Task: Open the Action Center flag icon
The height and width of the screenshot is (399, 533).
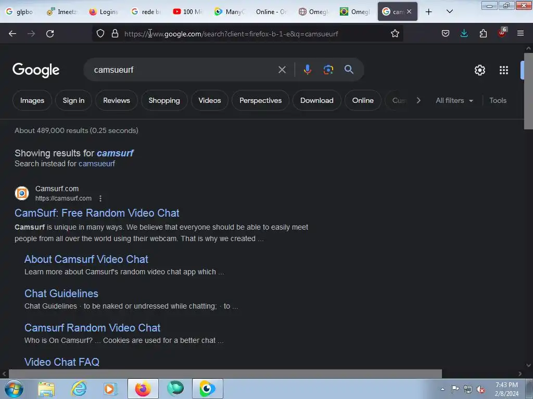Action: click(455, 389)
